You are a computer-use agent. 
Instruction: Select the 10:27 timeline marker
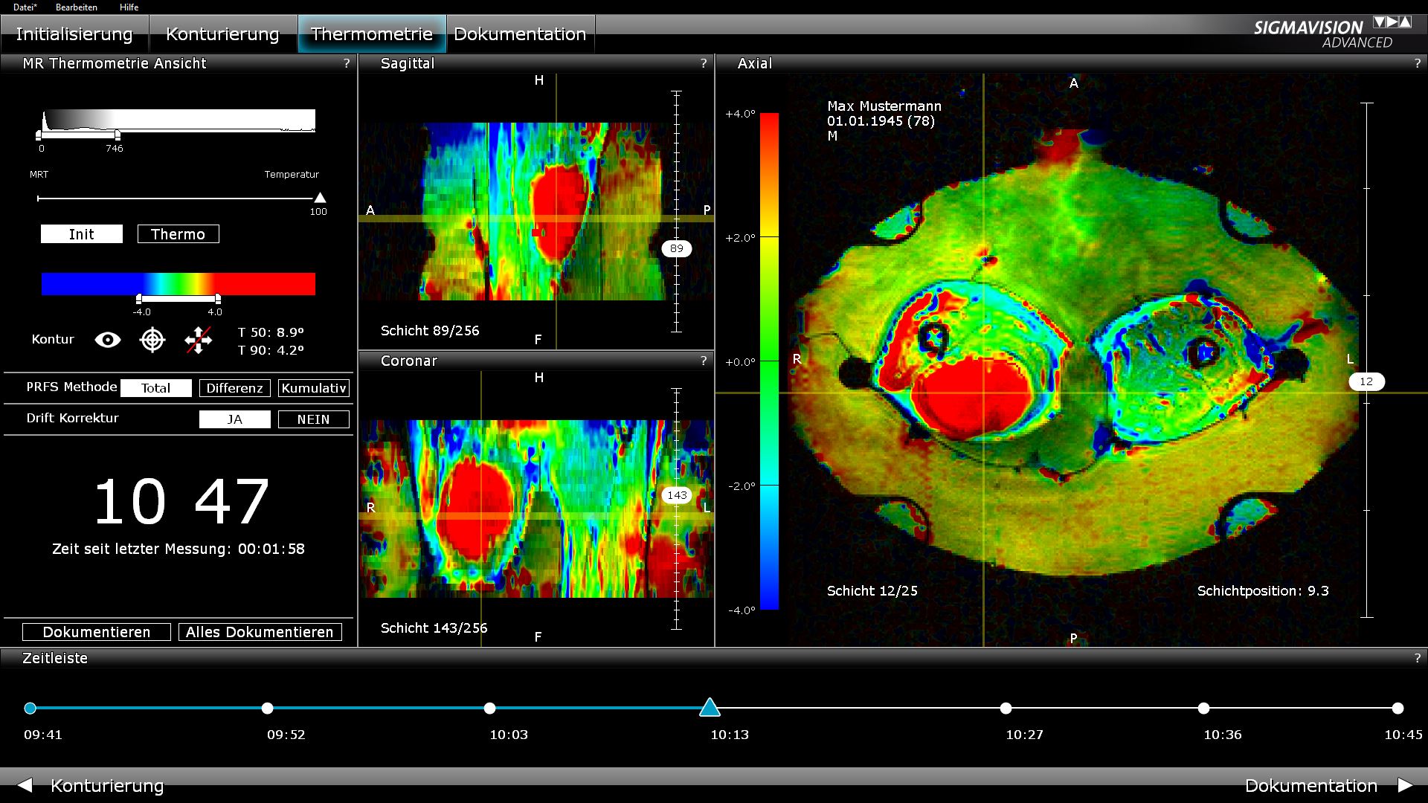click(x=1006, y=709)
